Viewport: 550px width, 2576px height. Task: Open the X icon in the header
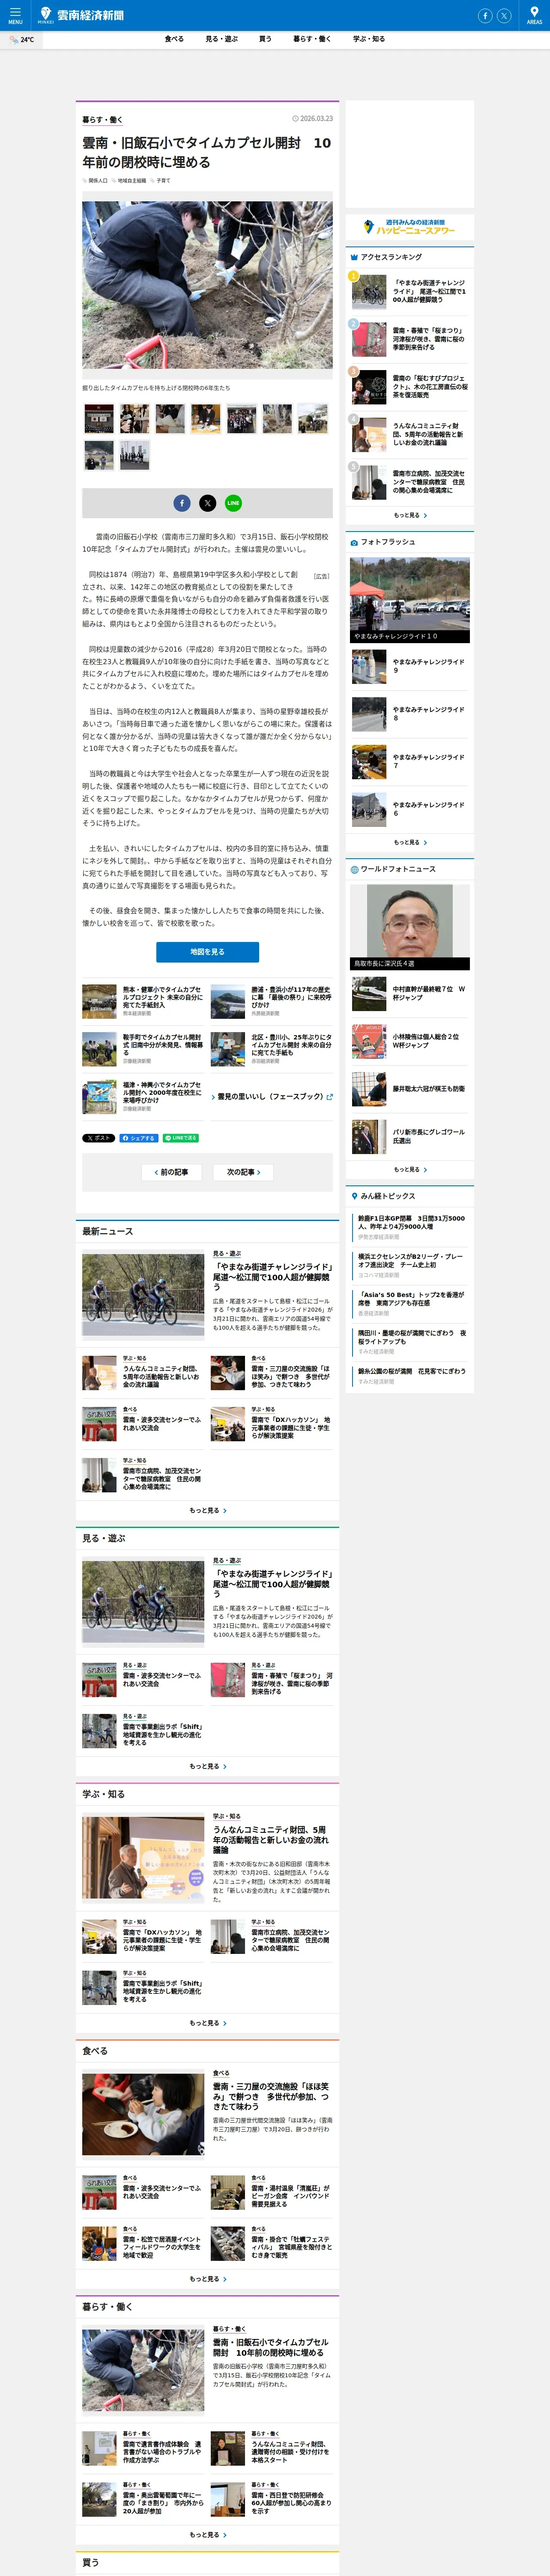pyautogui.click(x=504, y=16)
